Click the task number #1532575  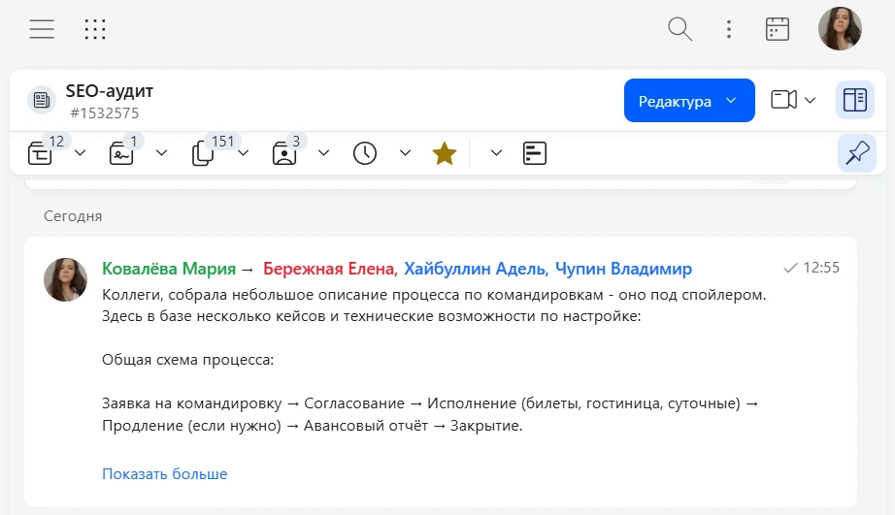[105, 113]
